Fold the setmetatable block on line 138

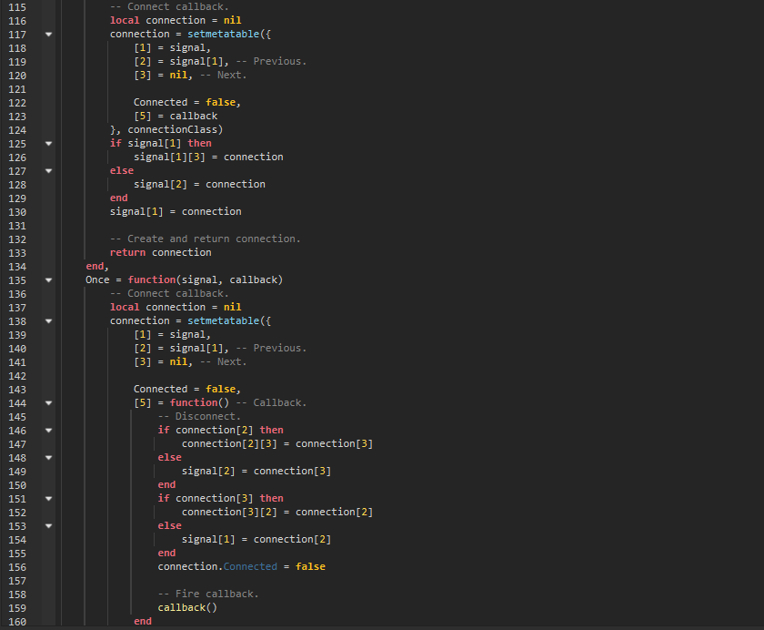[48, 321]
